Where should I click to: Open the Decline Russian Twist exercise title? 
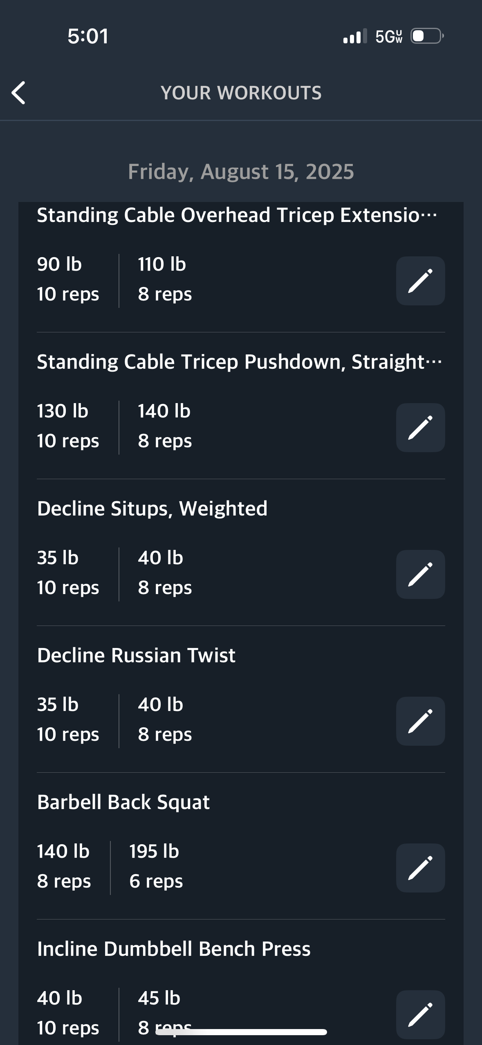click(136, 655)
